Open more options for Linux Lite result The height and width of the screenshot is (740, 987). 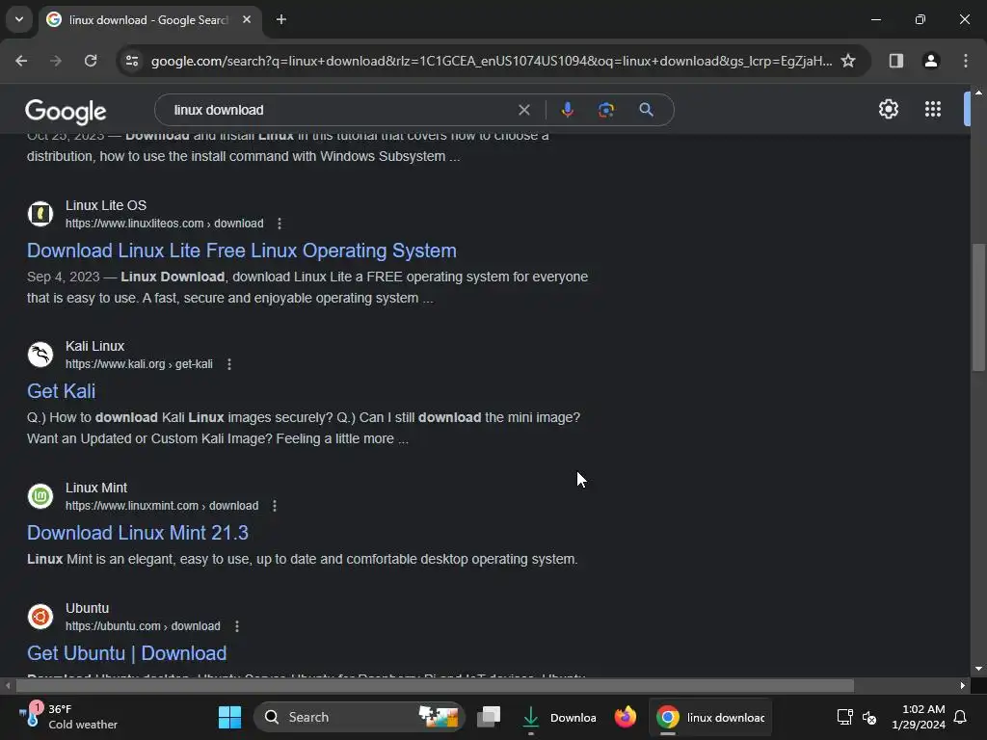point(280,224)
